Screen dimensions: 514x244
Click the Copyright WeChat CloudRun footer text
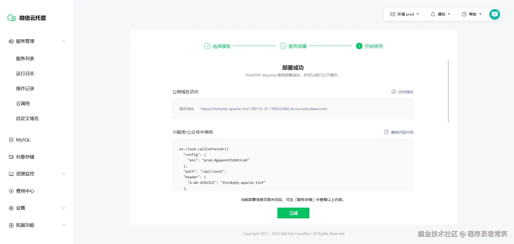pos(293,234)
